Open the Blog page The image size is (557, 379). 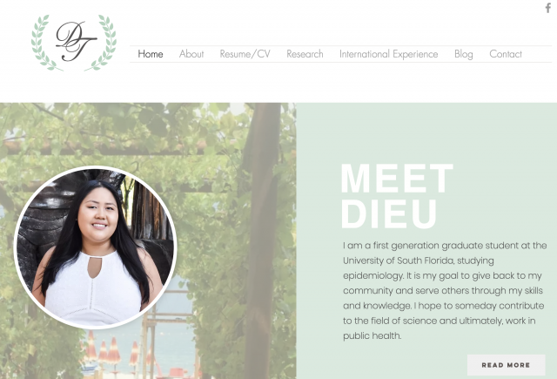pos(464,54)
